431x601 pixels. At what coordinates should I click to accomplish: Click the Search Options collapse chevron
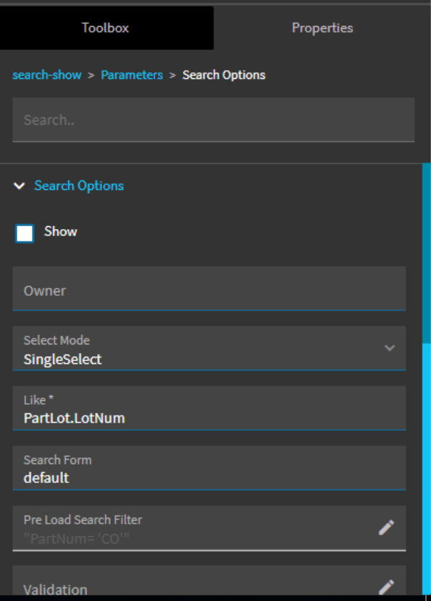tap(20, 186)
